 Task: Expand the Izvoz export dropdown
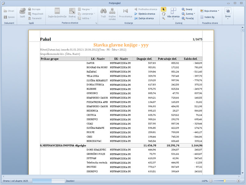tap(228, 14)
